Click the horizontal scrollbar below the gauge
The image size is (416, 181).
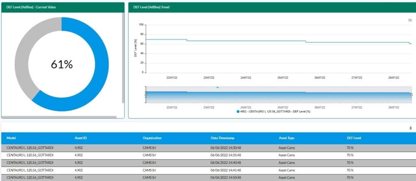61,117
